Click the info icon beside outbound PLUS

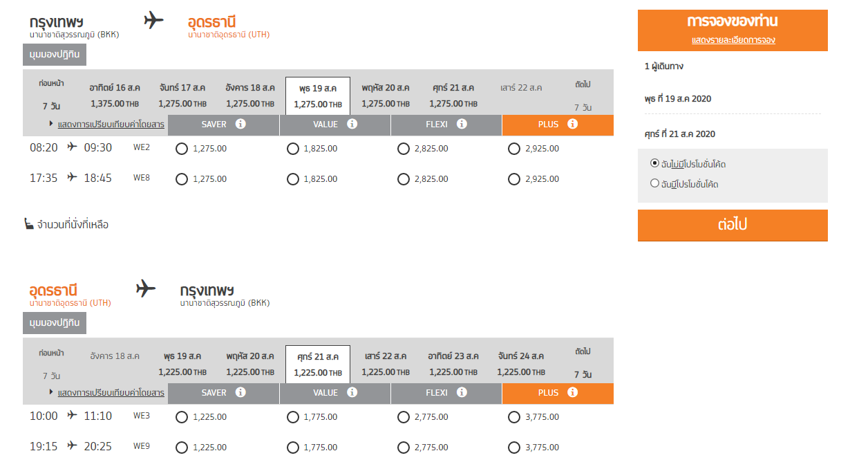(572, 125)
